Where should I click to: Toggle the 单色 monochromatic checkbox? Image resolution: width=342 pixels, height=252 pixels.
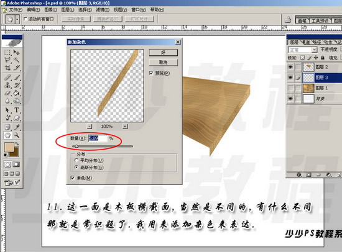73,178
